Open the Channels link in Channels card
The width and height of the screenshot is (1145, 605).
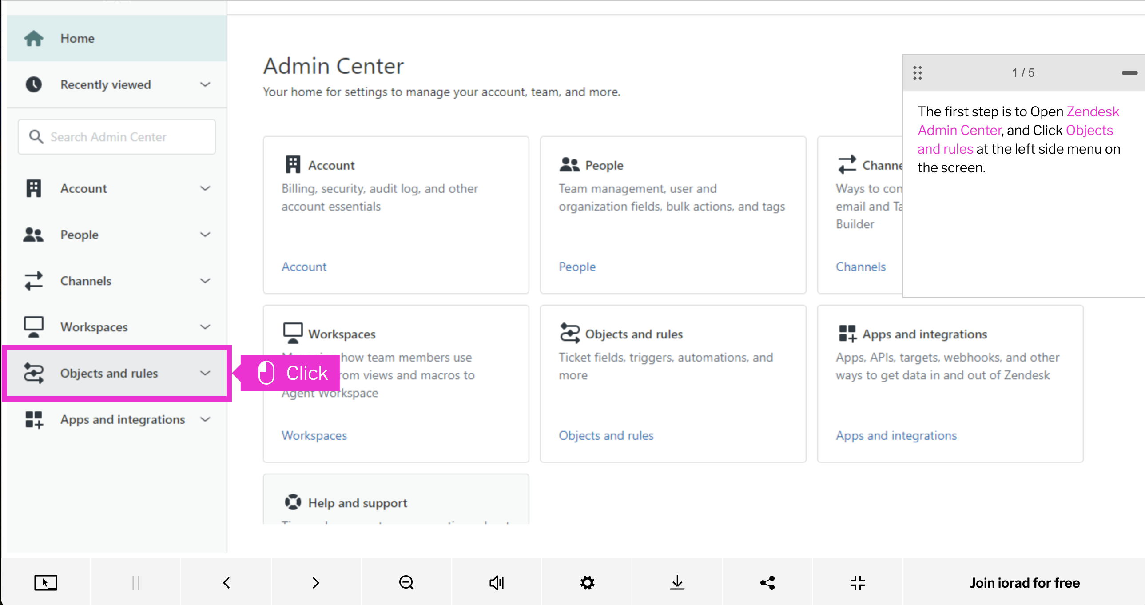[861, 267]
